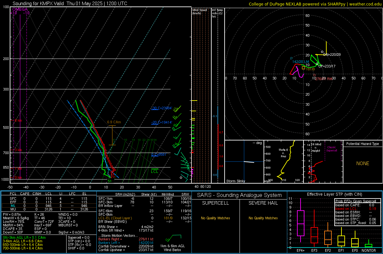Click the -30 C=23984' height label

coord(162,108)
